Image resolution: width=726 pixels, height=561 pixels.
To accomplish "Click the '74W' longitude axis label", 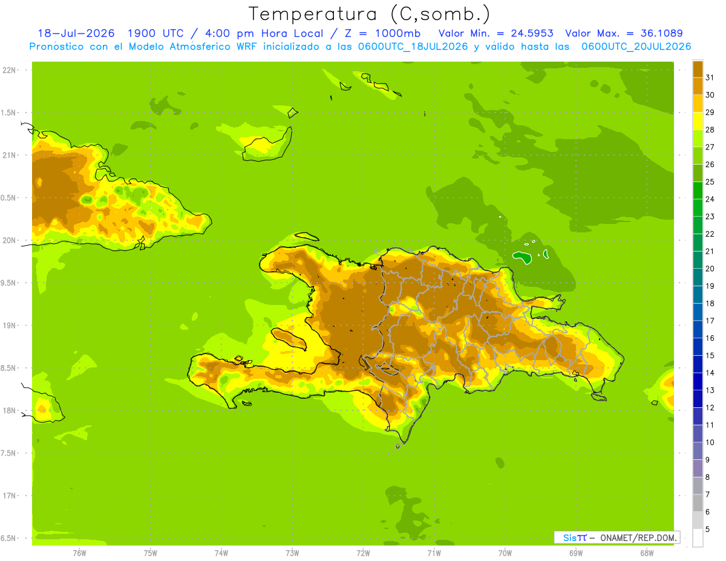I will (221, 553).
